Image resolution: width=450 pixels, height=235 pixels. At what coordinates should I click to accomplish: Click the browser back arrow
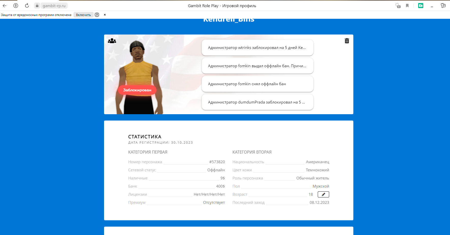pos(5,6)
